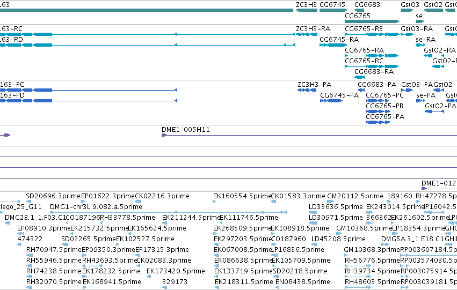The image size is (457, 290).
Task: Click the EP01622.3prime EST
Action: [x=83, y=202]
